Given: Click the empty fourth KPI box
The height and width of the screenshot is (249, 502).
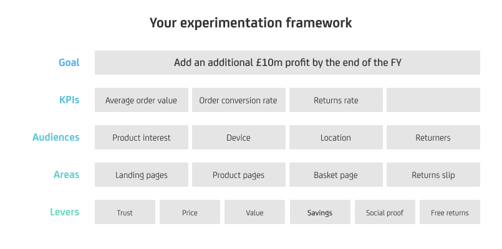Looking at the screenshot, I should pos(433,100).
